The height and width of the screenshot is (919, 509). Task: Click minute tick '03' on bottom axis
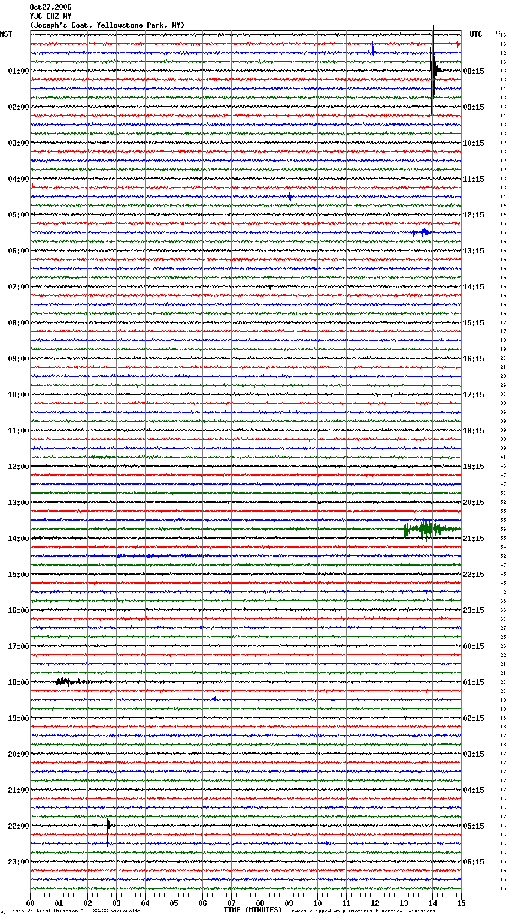pyautogui.click(x=117, y=903)
